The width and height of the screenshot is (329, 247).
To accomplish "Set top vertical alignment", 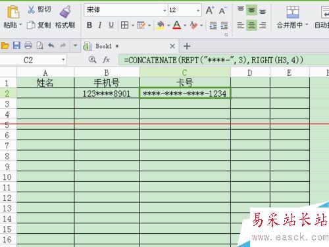I will [x=241, y=10].
